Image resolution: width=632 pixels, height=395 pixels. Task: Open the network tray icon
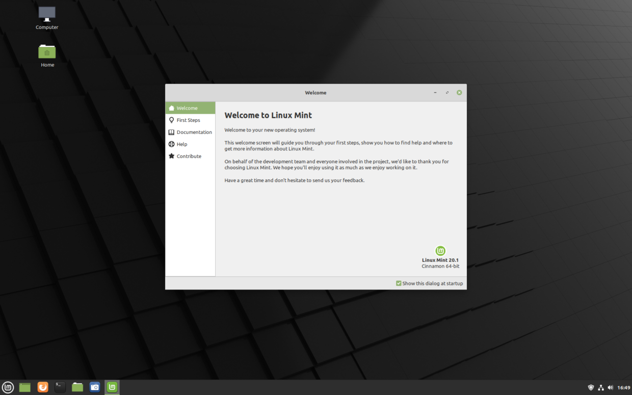click(601, 387)
